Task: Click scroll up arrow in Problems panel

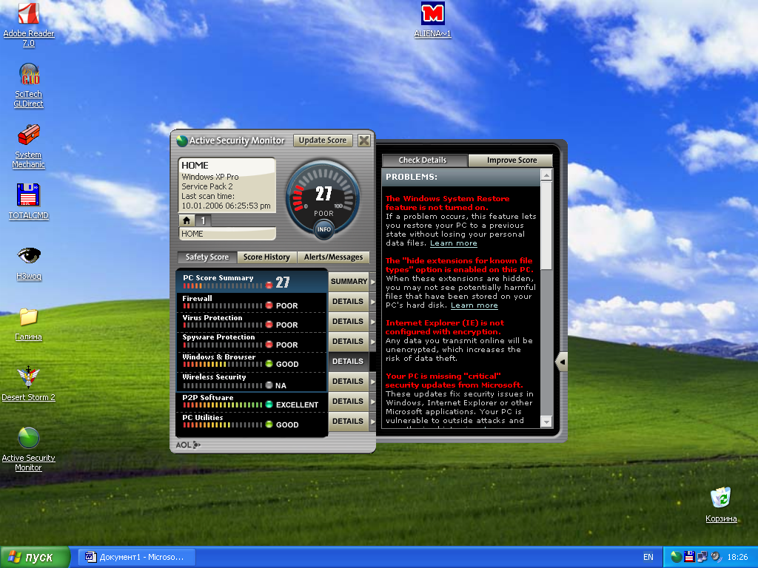Action: pyautogui.click(x=546, y=175)
